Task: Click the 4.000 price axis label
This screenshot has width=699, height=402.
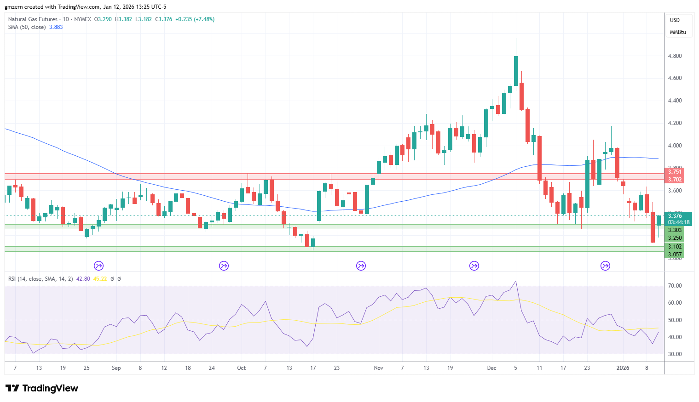Action: 675,146
